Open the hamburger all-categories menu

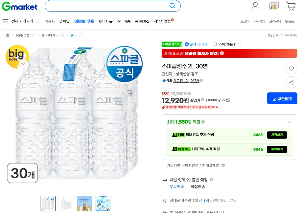(5, 21)
